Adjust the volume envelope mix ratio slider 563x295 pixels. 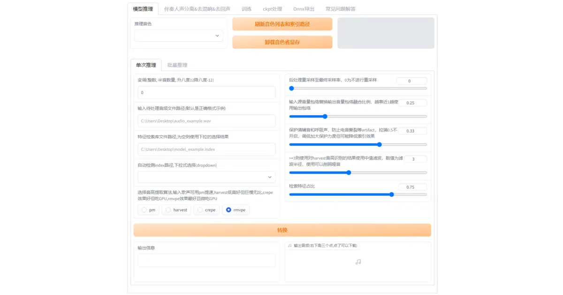(x=358, y=116)
